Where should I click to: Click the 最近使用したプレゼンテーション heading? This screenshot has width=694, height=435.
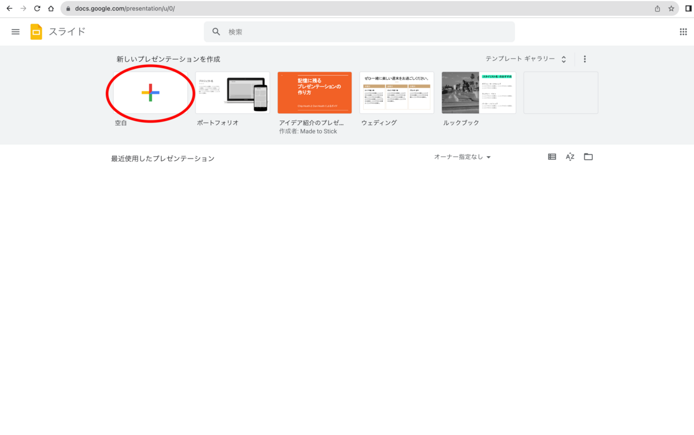point(163,158)
